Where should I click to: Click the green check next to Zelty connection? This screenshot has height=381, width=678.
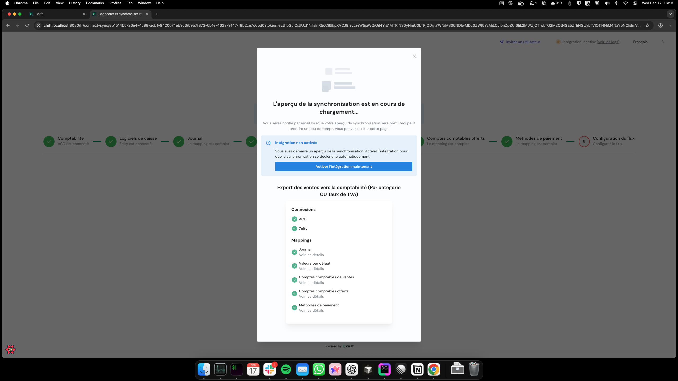[x=295, y=228]
